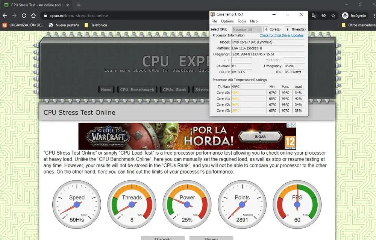Click the Power gauge showing 25%
Image resolution: width=376 pixels, height=240 pixels.
pyautogui.click(x=187, y=205)
